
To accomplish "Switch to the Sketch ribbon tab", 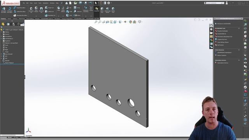I will (9, 19).
